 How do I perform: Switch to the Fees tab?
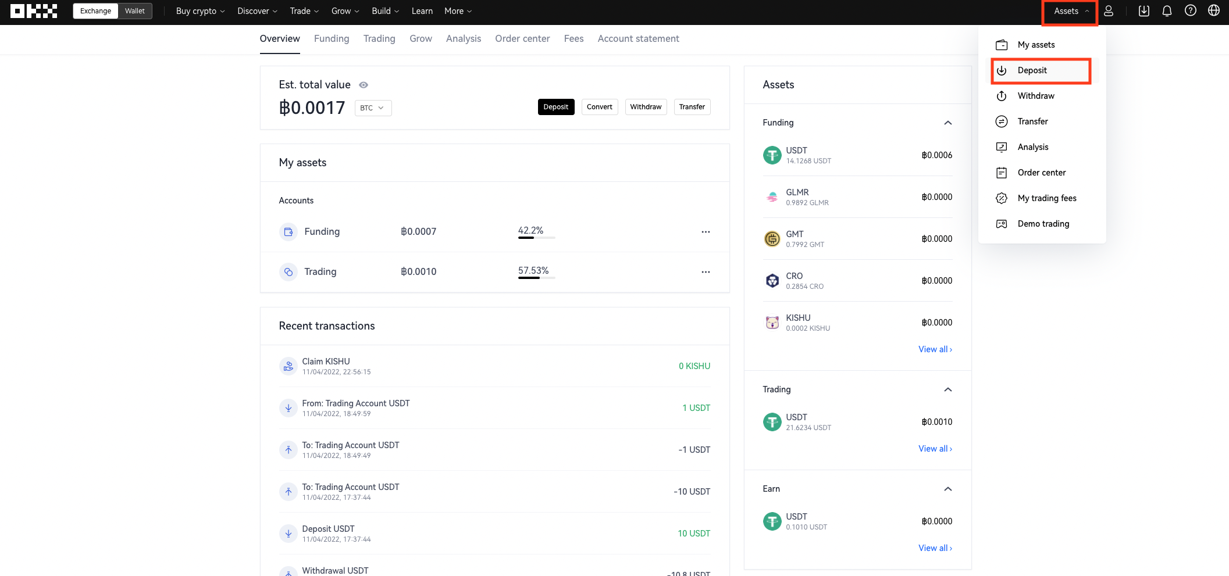[x=573, y=38]
